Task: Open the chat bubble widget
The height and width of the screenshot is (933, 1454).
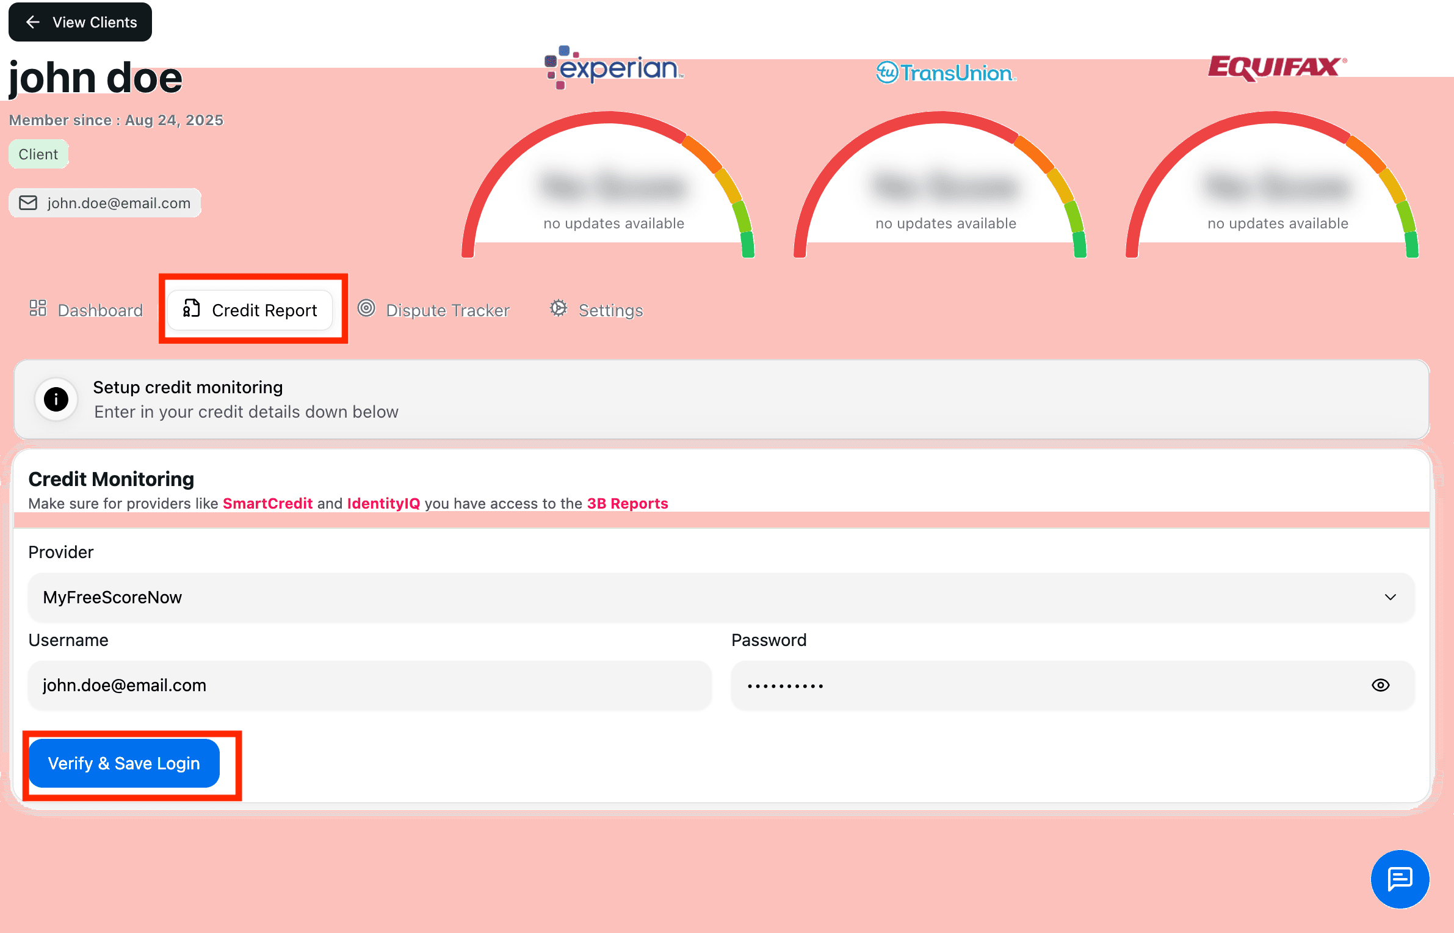Action: point(1399,879)
